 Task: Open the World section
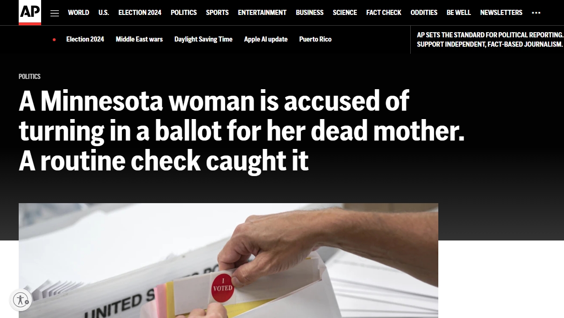coord(79,13)
